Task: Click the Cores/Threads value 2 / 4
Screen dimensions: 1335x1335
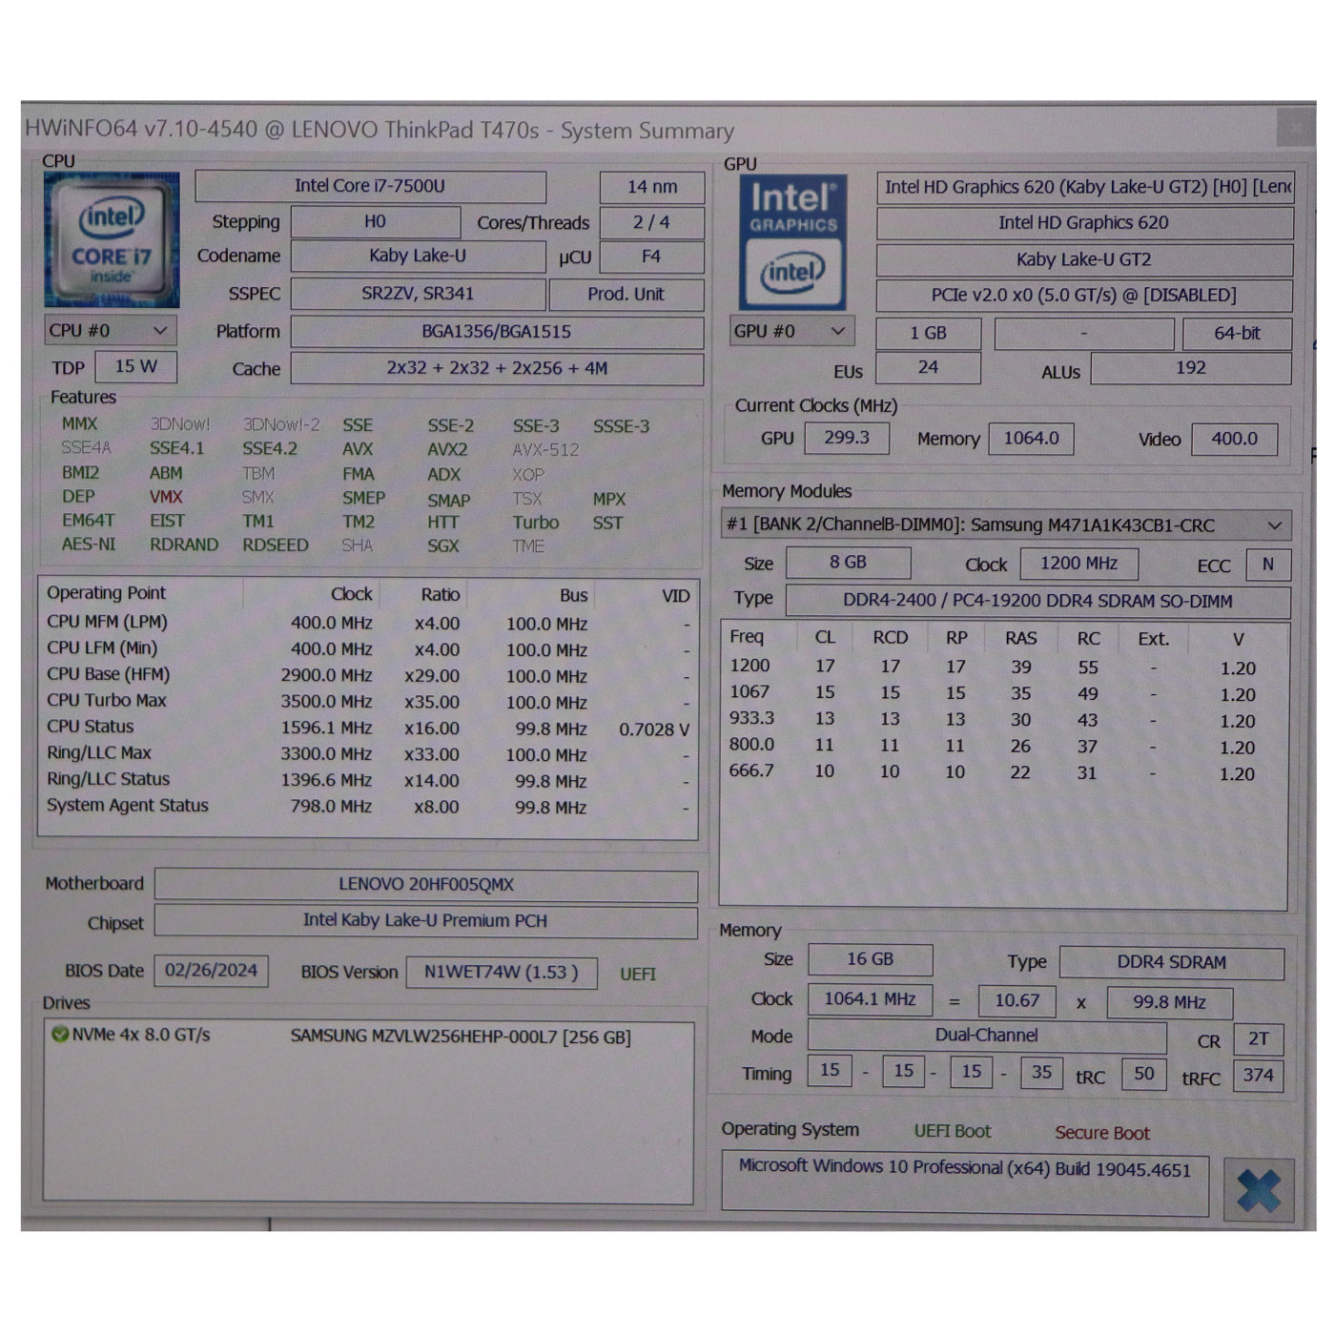Action: (652, 223)
